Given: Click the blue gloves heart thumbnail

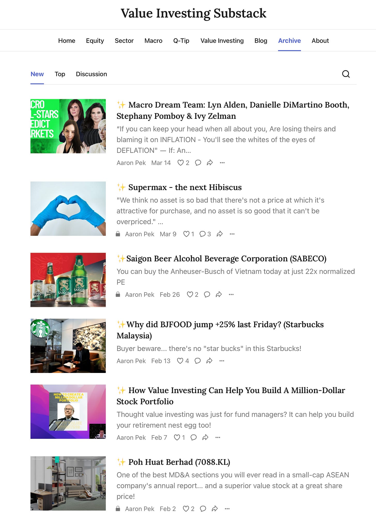Looking at the screenshot, I should [68, 209].
